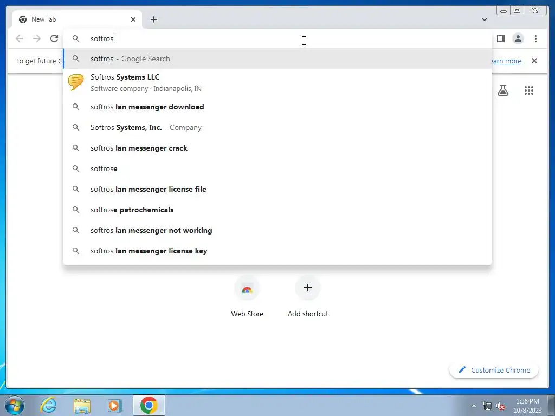Open the muted volume tray icon

point(500,406)
